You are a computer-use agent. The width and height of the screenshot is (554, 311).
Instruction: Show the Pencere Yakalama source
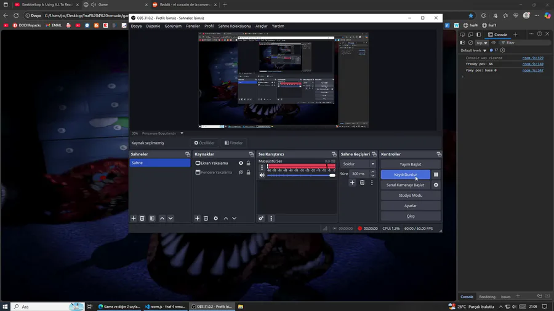[241, 173]
